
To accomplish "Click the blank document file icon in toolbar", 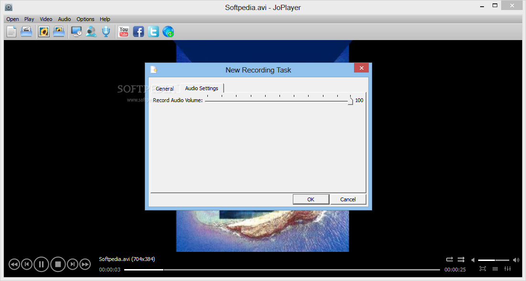I will [x=11, y=32].
